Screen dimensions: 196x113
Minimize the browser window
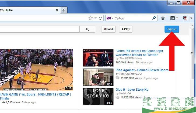tap(171, 3)
